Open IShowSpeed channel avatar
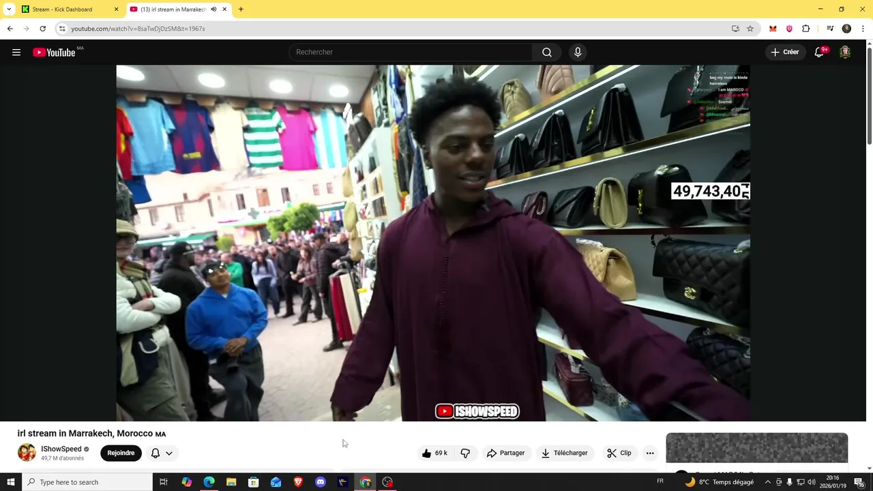This screenshot has width=873, height=491. (x=27, y=453)
